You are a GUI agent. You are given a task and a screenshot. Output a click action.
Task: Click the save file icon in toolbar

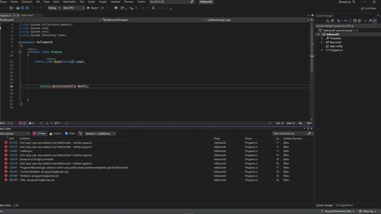coord(22,8)
